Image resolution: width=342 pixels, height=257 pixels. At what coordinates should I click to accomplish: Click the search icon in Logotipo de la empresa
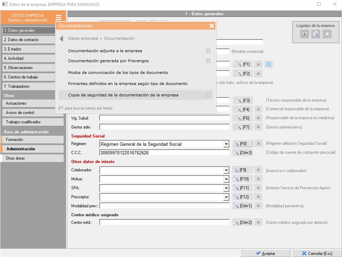pyautogui.click(x=315, y=34)
